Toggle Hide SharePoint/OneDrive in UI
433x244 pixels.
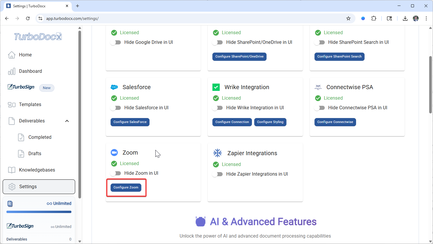217,42
